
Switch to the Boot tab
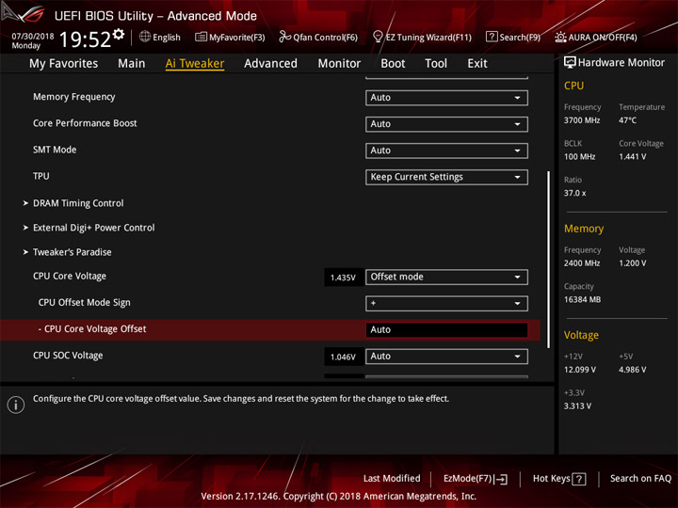coord(393,64)
